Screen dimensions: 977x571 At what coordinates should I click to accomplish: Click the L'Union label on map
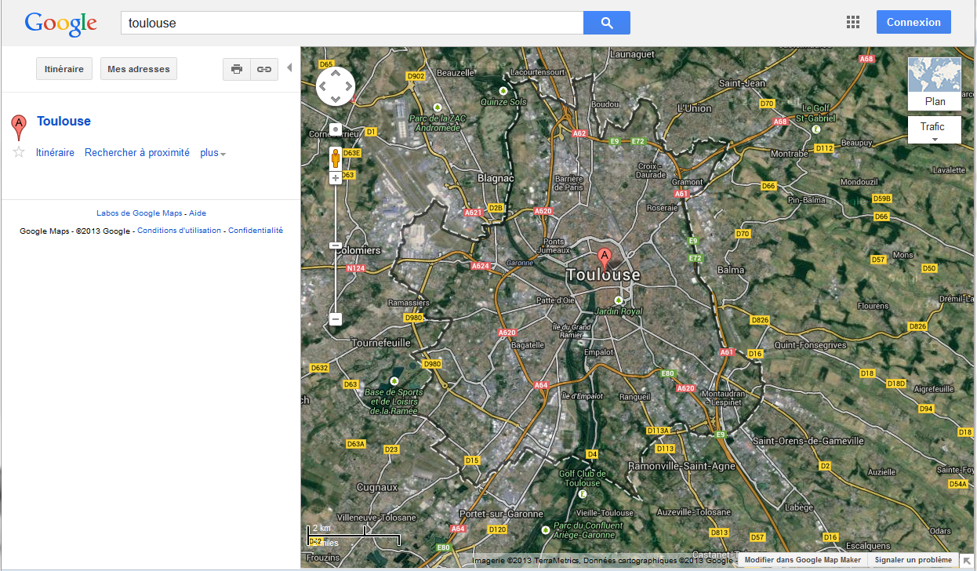(x=695, y=108)
